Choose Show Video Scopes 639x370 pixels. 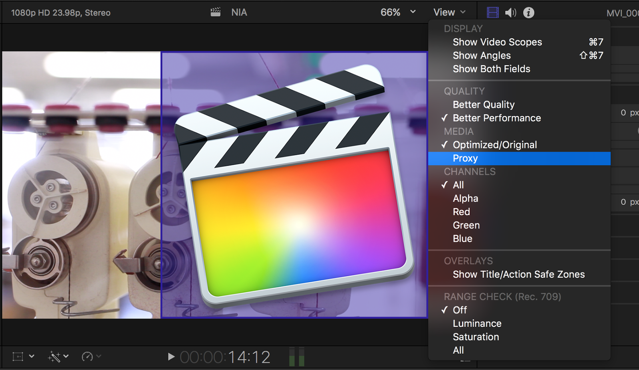click(519, 42)
